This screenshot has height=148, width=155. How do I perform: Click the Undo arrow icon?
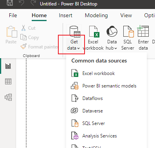click(22, 3)
